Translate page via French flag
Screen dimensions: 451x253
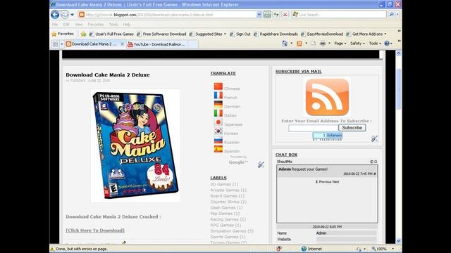[218, 96]
